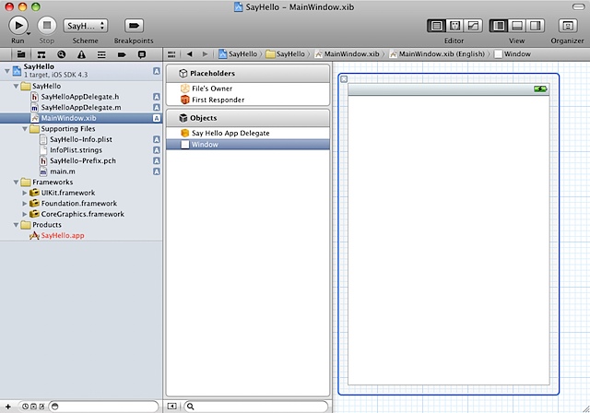Open the Organizer window
Screen dimensions: 590x413
(567, 26)
